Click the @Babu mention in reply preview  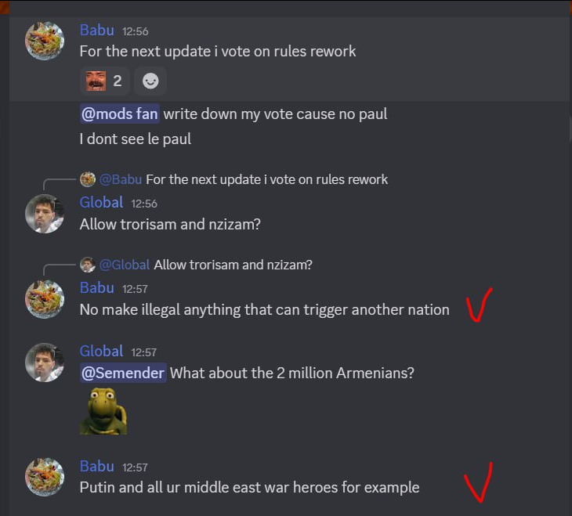[121, 179]
